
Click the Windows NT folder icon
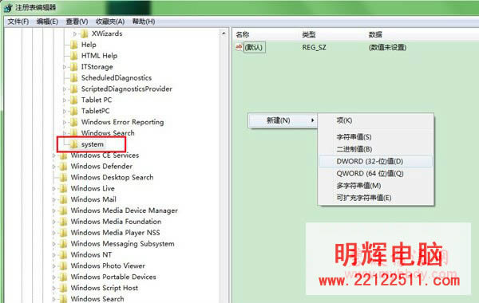point(63,254)
